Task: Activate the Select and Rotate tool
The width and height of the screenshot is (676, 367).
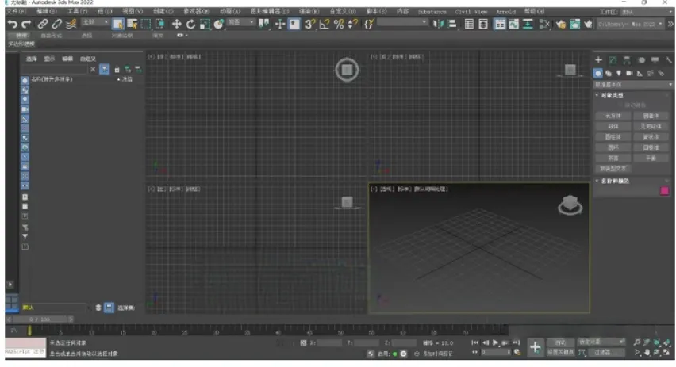Action: coord(190,24)
